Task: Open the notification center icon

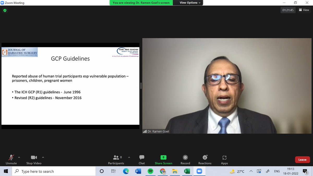Action: [305, 171]
